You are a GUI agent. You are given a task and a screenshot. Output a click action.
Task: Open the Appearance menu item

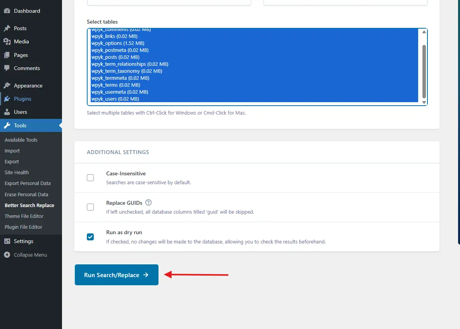[x=31, y=86]
